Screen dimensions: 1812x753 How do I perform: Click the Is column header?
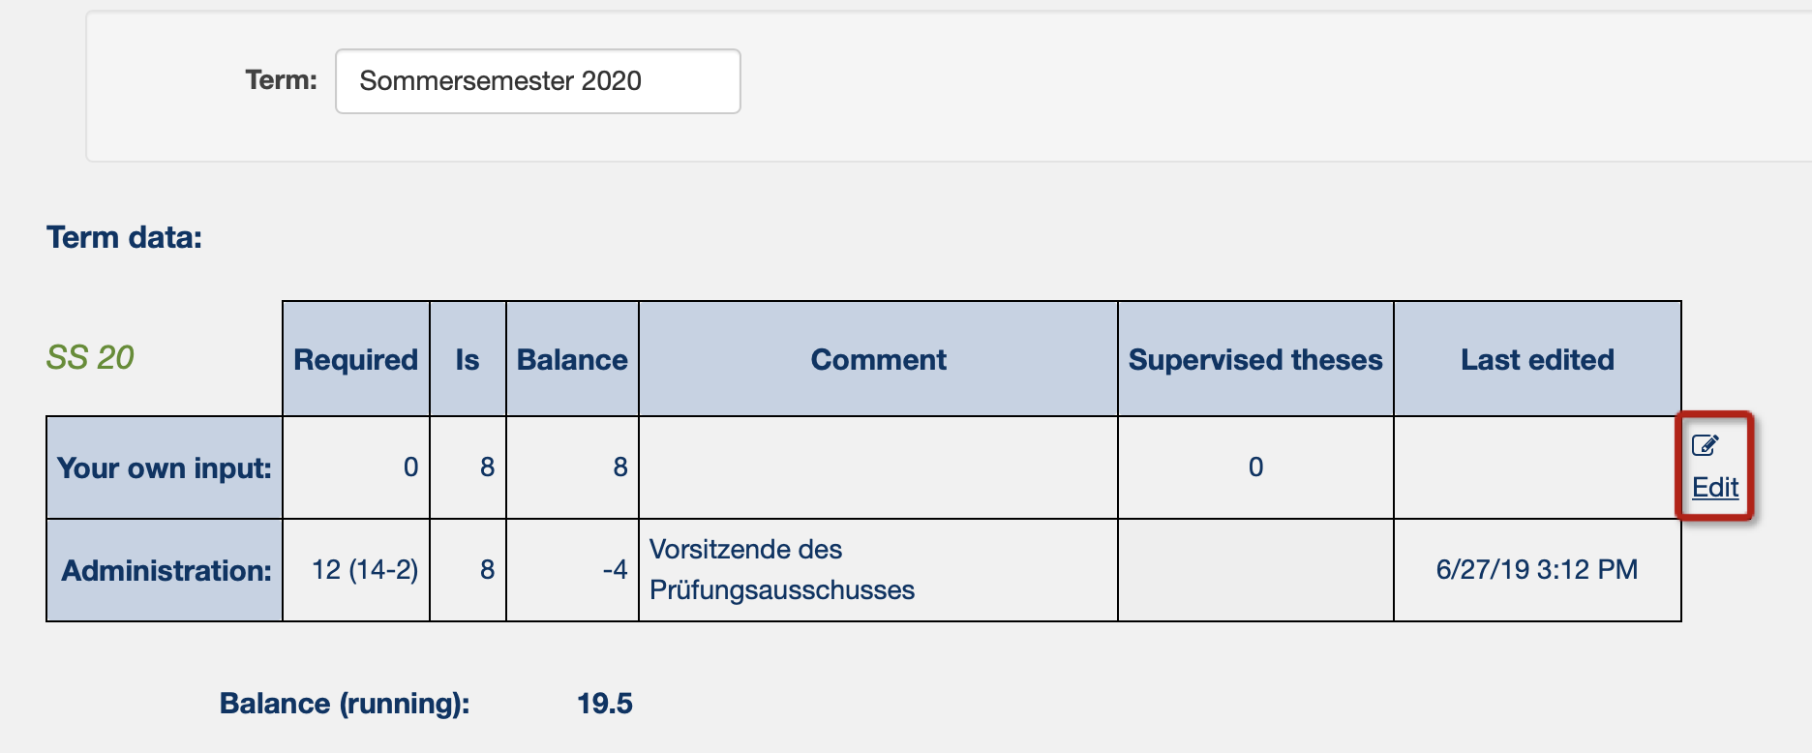(468, 359)
